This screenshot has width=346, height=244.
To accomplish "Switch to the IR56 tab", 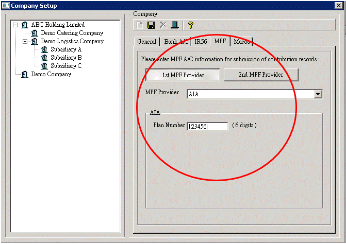I will click(x=201, y=41).
